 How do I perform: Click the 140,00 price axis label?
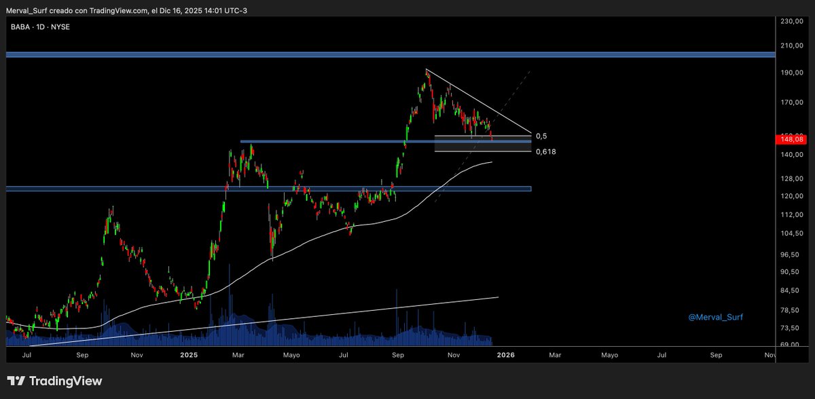[x=791, y=155]
